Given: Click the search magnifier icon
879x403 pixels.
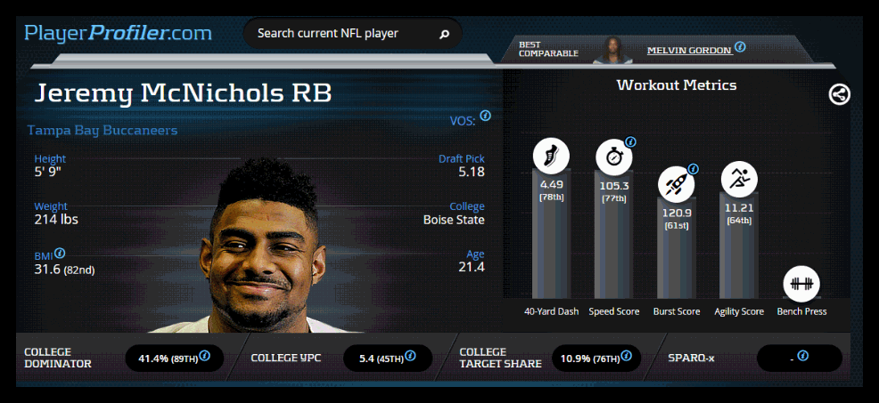Looking at the screenshot, I should coord(444,34).
